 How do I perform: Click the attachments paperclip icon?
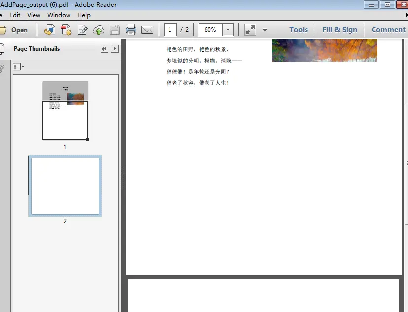1,69
